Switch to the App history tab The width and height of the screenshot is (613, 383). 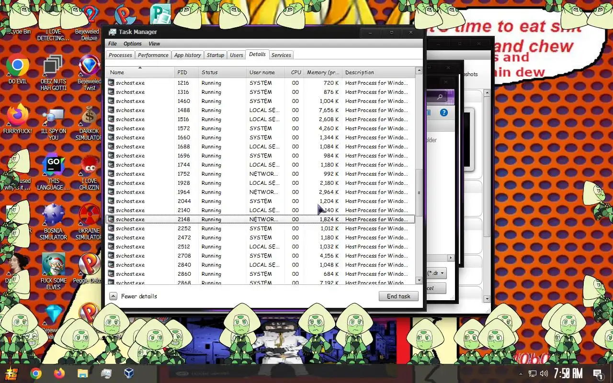click(188, 55)
